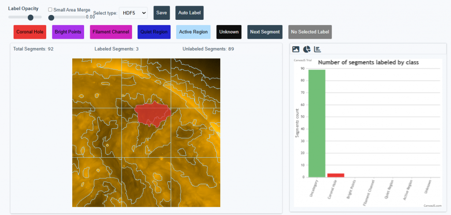Click the Label Opacity slider handle
The image size is (451, 215).
pos(30,17)
